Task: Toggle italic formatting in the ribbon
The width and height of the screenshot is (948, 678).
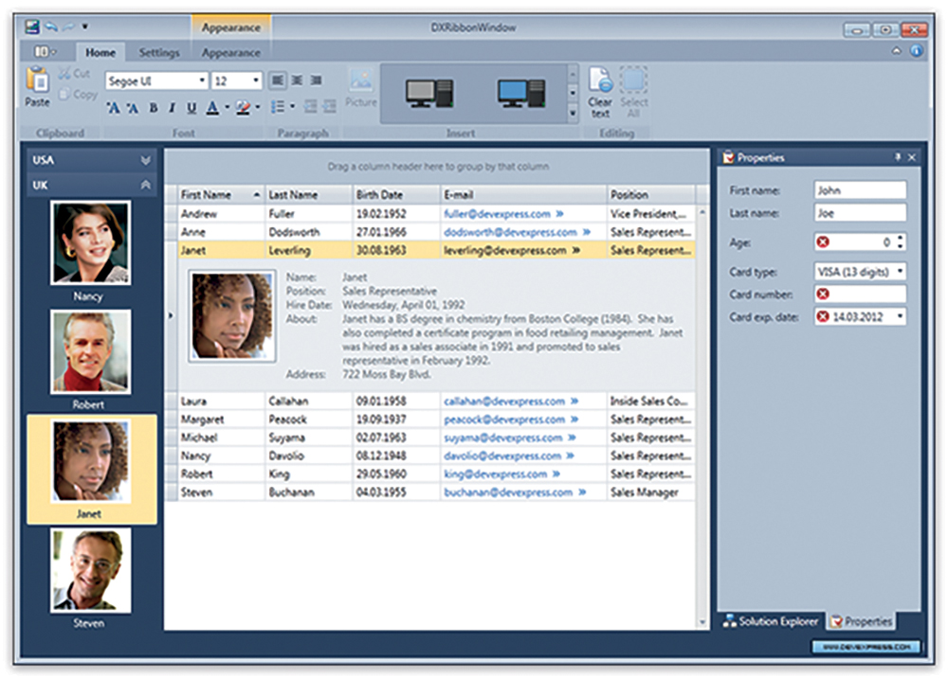Action: 172,108
